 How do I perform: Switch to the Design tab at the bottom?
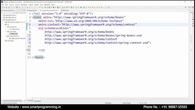pos(30,101)
